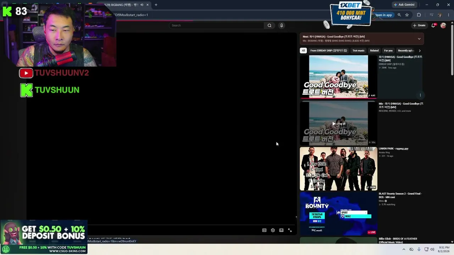The height and width of the screenshot is (255, 454).
Task: Toggle closed captions on the video
Action: point(264,230)
